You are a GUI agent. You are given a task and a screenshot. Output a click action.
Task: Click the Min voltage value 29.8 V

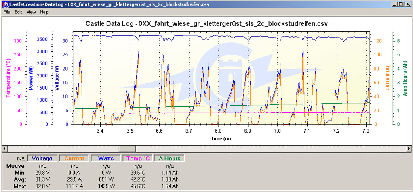click(43, 173)
